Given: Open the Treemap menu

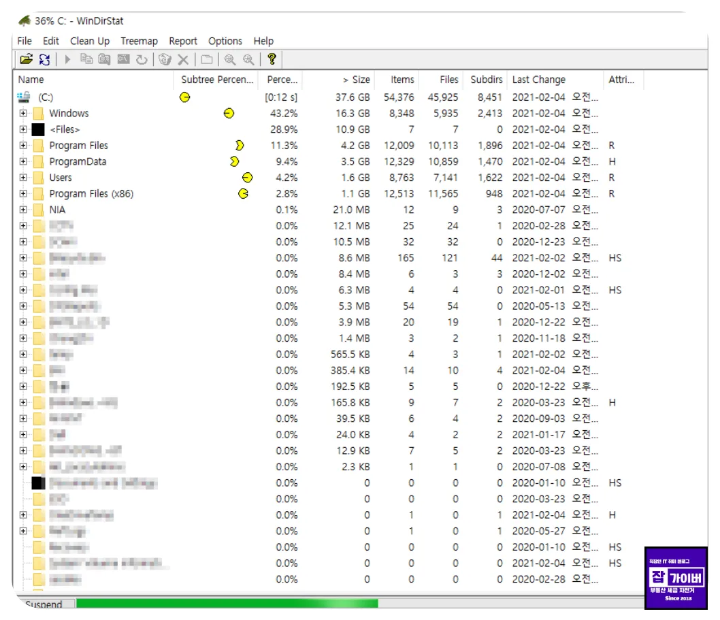Looking at the screenshot, I should (x=139, y=41).
